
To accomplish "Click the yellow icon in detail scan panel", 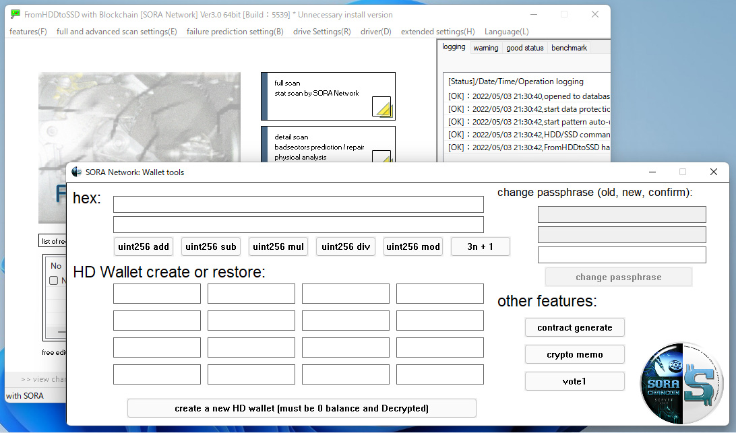I will 381,156.
